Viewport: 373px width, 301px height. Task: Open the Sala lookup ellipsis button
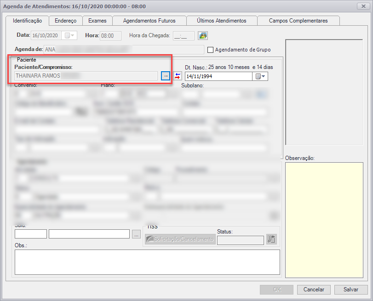tap(136, 234)
